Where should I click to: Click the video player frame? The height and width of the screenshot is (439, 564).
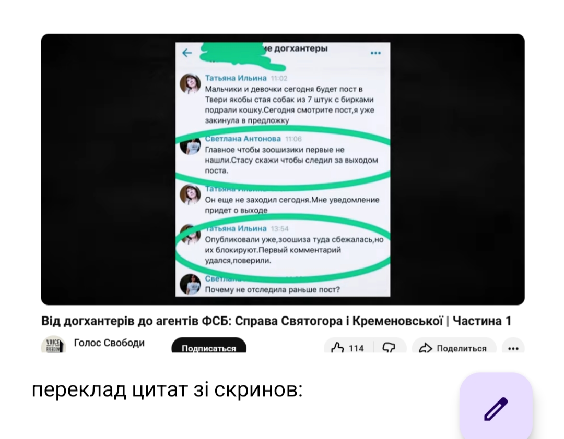pos(283,169)
